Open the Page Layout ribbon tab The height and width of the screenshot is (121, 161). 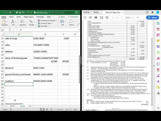tap(29, 17)
